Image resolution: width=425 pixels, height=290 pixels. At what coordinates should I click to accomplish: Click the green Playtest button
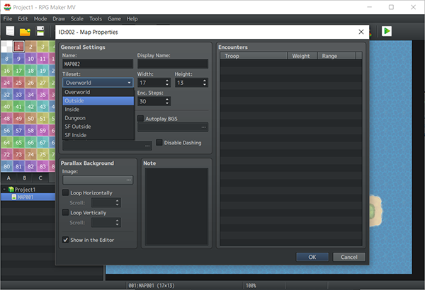coord(387,31)
